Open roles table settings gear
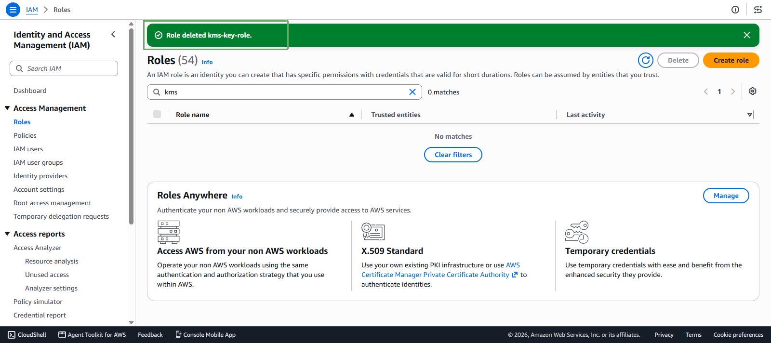The image size is (771, 343). (x=753, y=92)
